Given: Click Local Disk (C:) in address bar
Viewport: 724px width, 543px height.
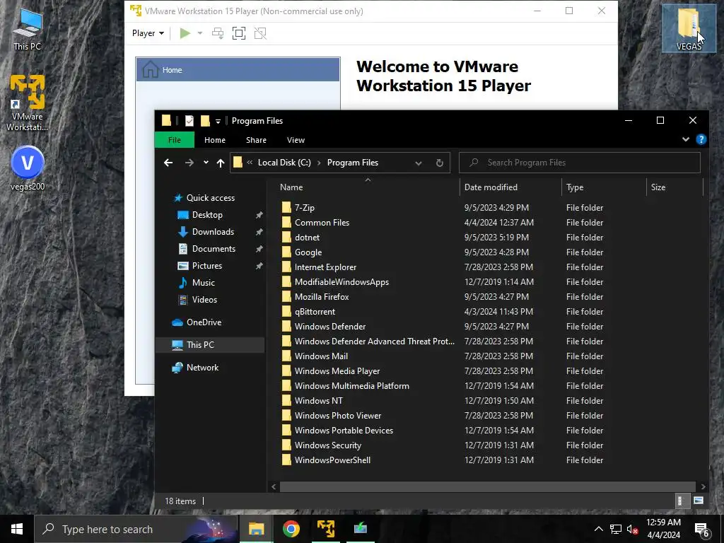Looking at the screenshot, I should point(284,163).
